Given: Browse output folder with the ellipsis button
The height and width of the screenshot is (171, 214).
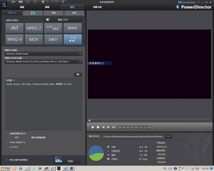Looking at the screenshot, I should pyautogui.click(x=168, y=136).
